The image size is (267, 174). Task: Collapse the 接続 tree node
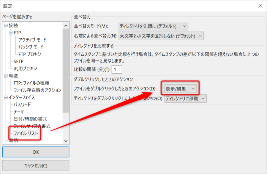click(6, 26)
